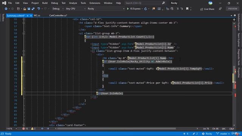The width and height of the screenshot is (242, 136).
Task: Click the decrease line indent icon
Action: (168, 9)
